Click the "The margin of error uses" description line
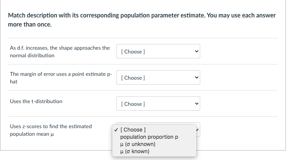Screen dimensions: 290x160 61,74
